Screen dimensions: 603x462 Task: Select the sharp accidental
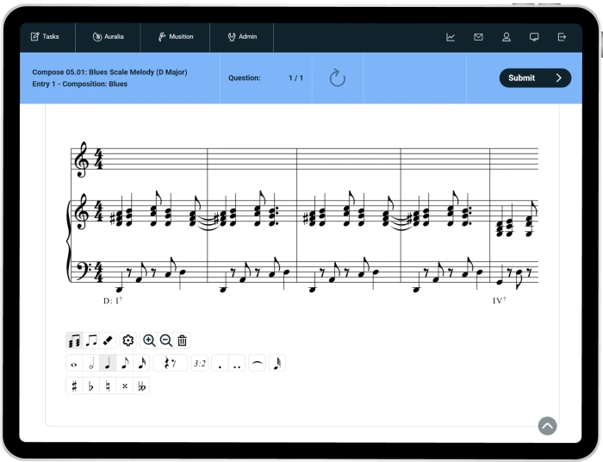click(74, 386)
